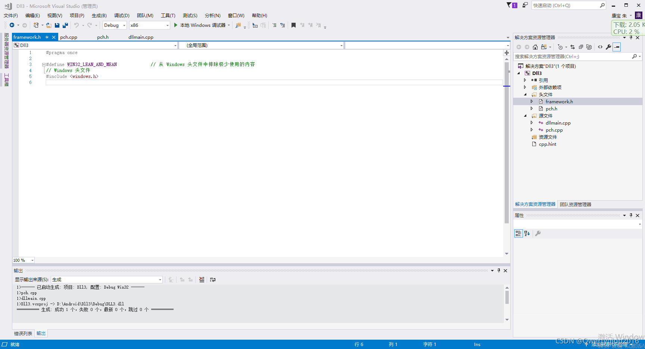Select dllmain.cpp in Solution Explorer
Screen dimensions: 645x349
click(558, 123)
